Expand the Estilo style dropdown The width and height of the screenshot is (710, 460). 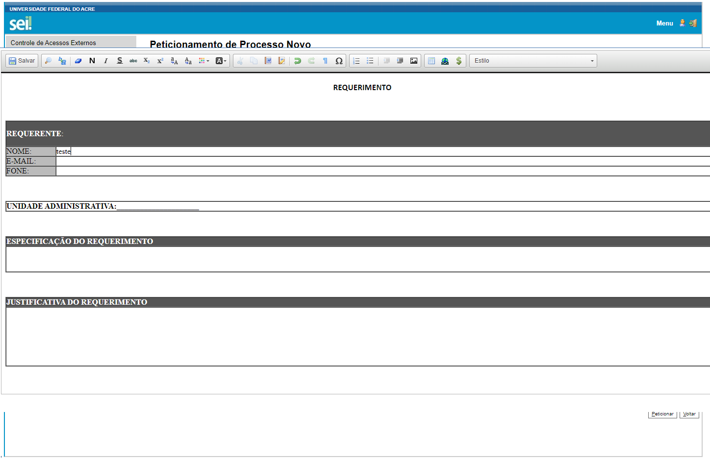533,61
